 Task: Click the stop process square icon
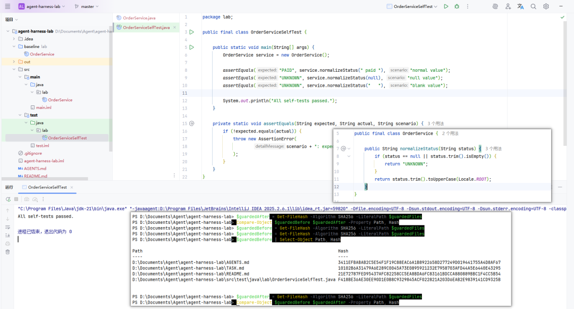pos(16,199)
